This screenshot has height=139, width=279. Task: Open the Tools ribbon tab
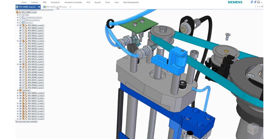(107, 2)
